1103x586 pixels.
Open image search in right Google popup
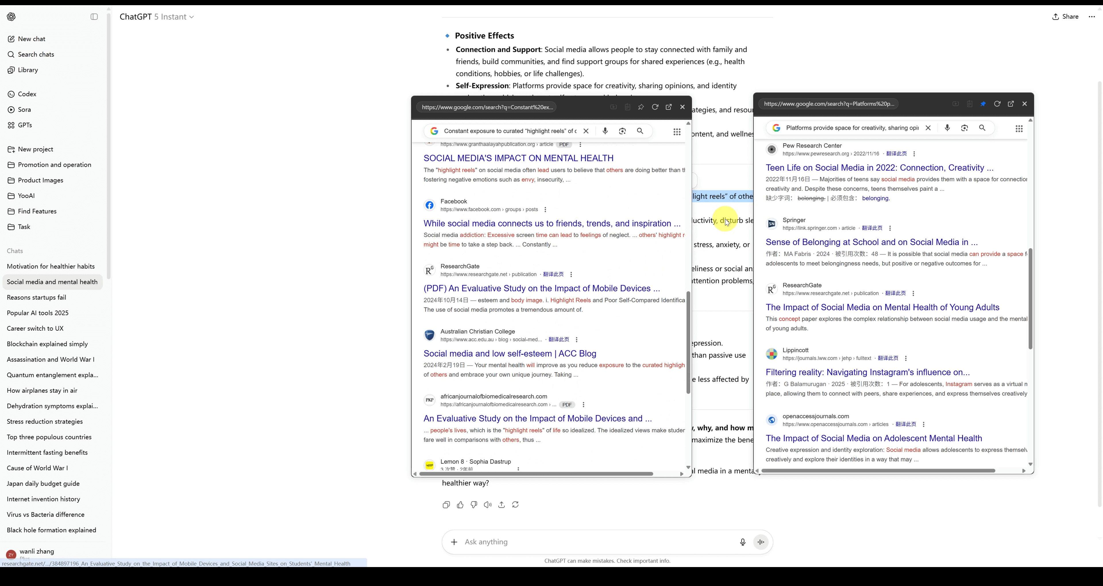pos(965,128)
